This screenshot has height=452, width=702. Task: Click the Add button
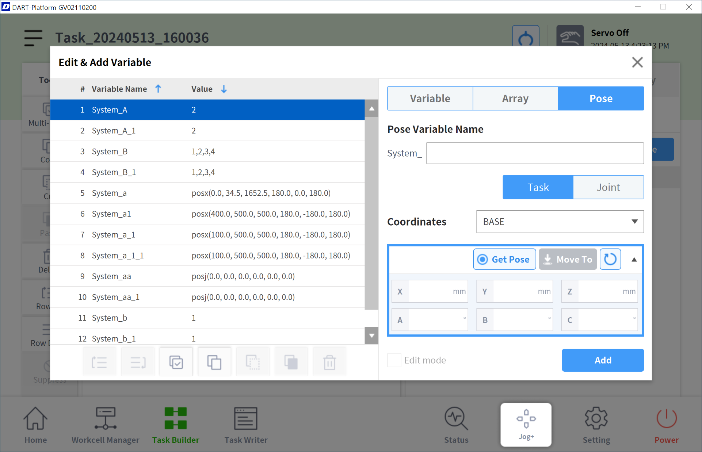coord(602,360)
